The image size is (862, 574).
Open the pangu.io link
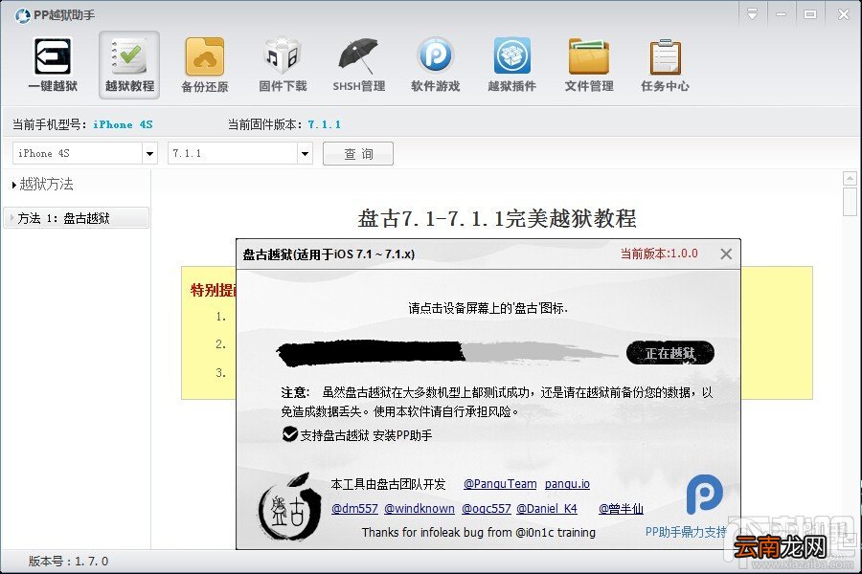click(567, 484)
